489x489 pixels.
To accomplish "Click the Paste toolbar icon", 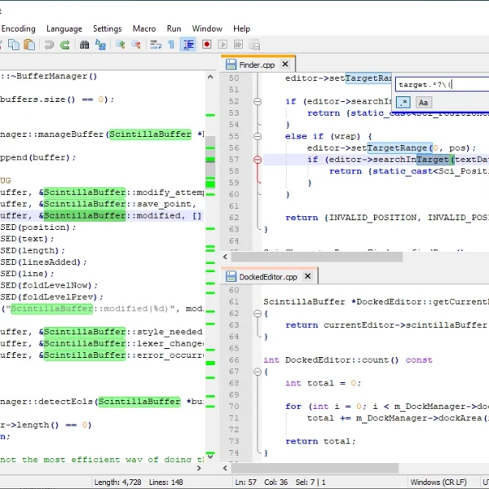I will 29,45.
